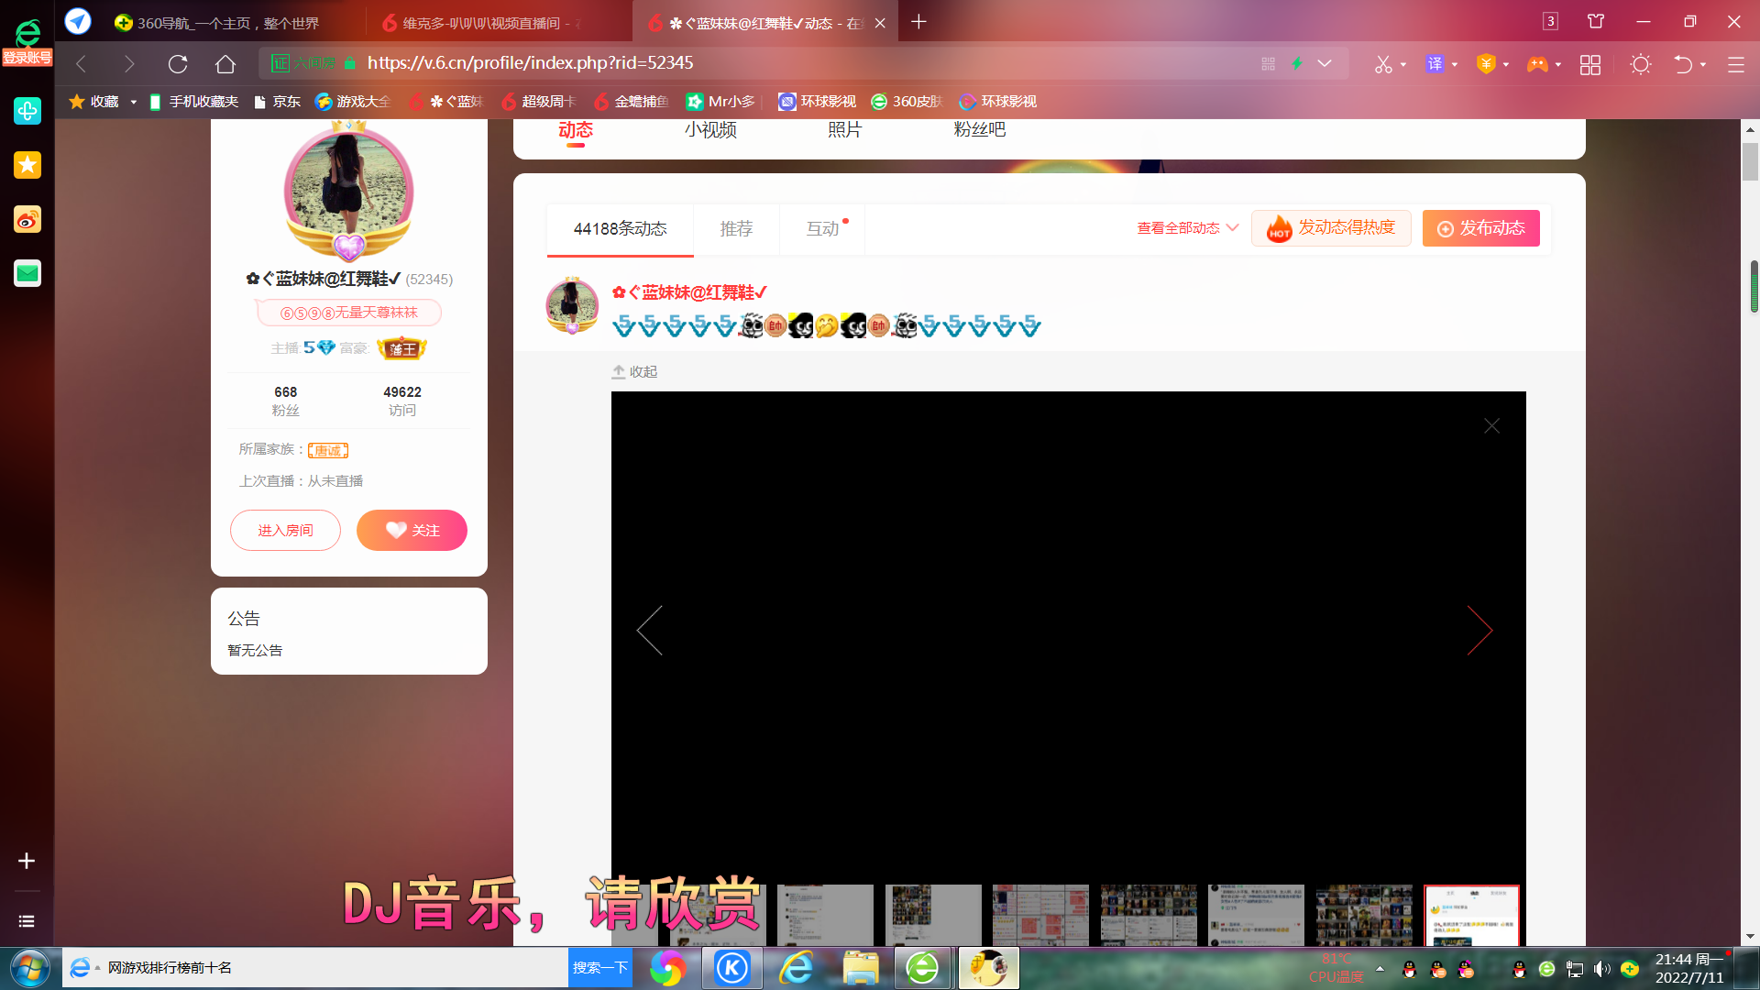Switch to the 小视频 tab
Viewport: 1760px width, 990px height.
(710, 130)
